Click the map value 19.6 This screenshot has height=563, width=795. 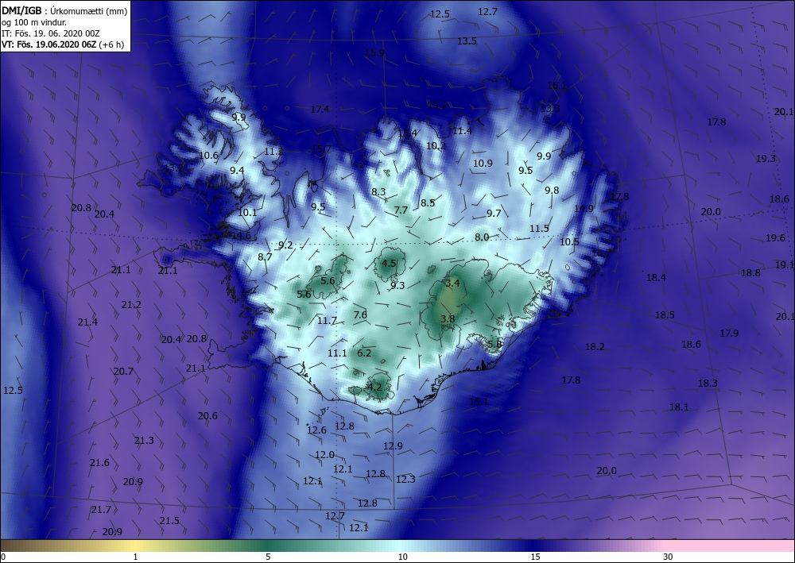point(775,238)
